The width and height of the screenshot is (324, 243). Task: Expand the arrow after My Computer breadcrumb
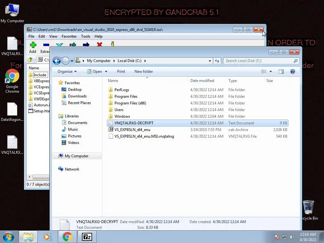click(x=114, y=61)
